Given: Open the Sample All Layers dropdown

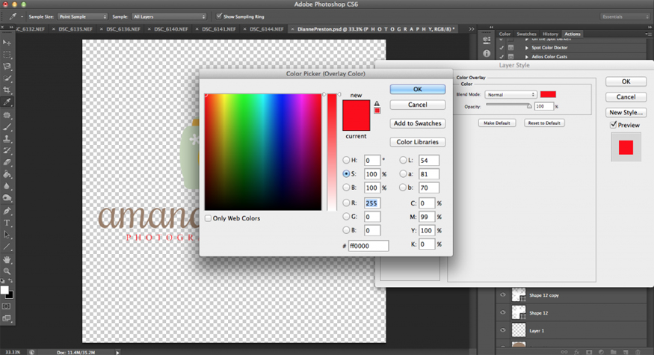Looking at the screenshot, I should (x=169, y=16).
